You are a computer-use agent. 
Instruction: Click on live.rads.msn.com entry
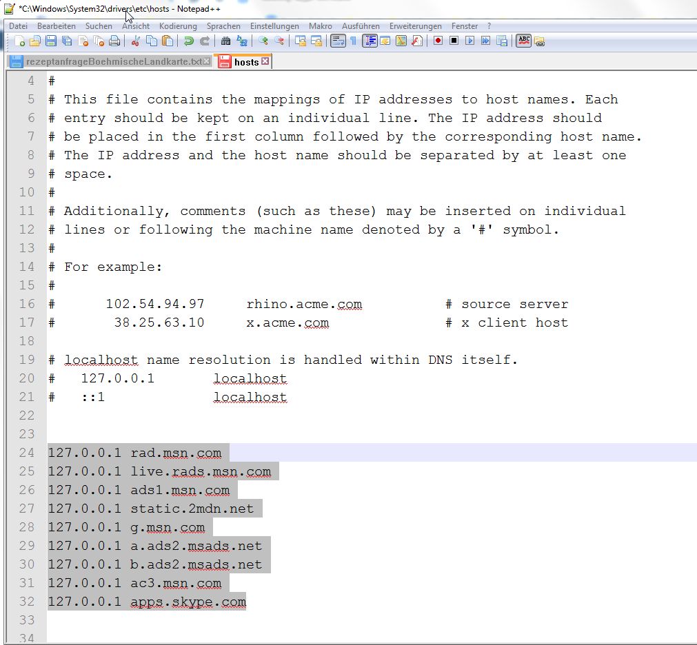[201, 471]
